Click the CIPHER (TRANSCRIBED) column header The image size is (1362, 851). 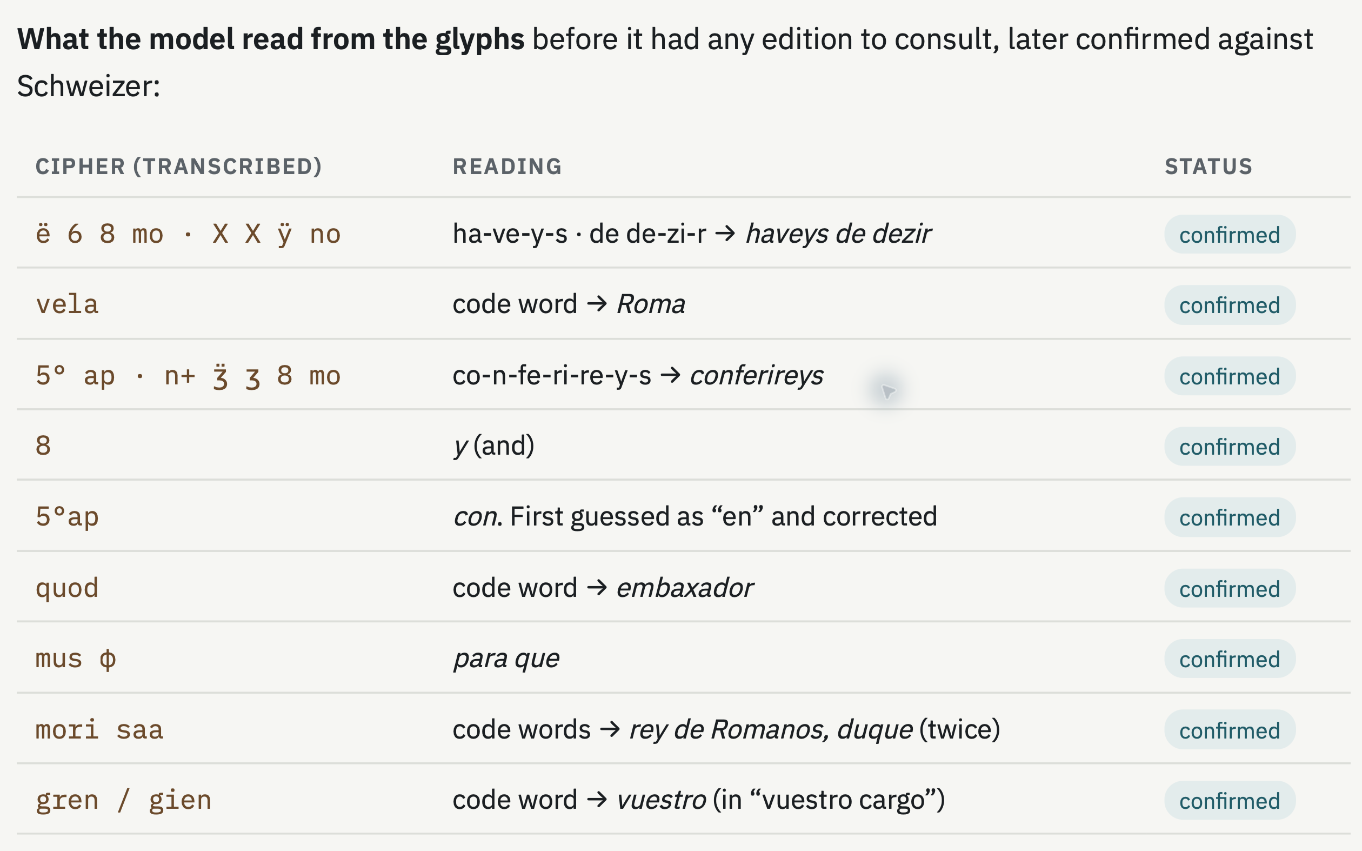179,167
